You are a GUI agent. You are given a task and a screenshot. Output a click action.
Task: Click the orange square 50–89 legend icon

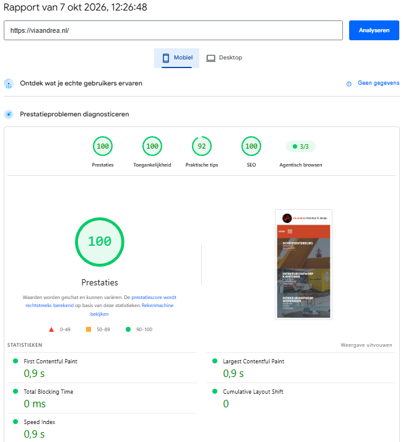click(89, 329)
